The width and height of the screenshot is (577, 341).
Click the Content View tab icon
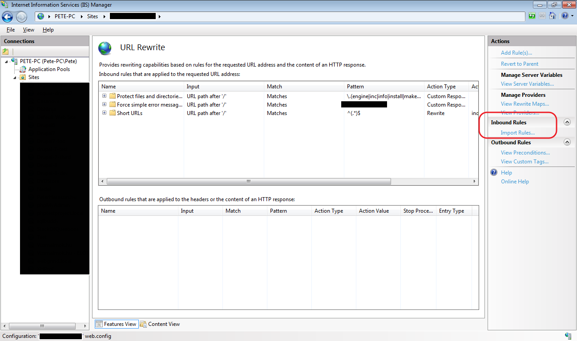click(x=143, y=324)
